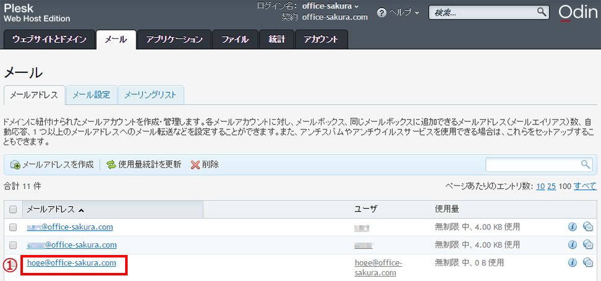Open the ヘルプ dropdown menu
Screen dimensions: 601x281
click(x=404, y=12)
